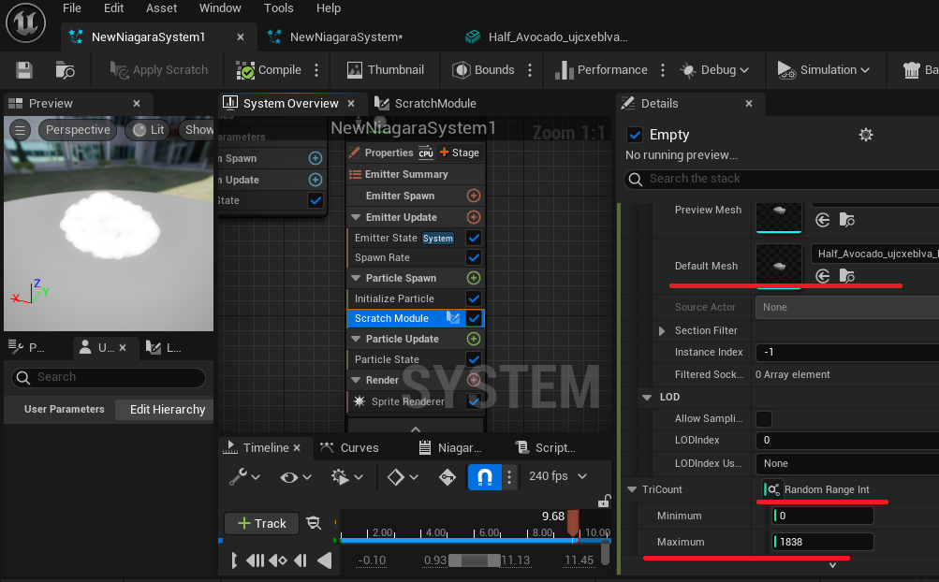Toggle the System State checkbox
This screenshot has height=582, width=939.
315,200
